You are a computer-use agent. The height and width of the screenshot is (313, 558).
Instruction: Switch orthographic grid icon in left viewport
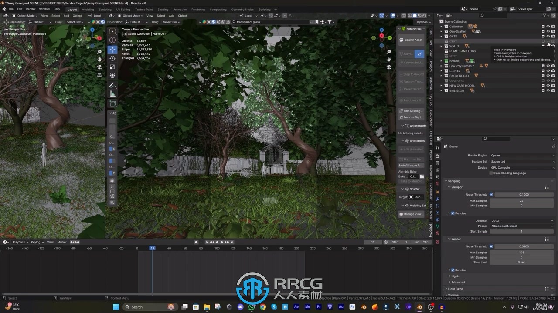pyautogui.click(x=99, y=75)
